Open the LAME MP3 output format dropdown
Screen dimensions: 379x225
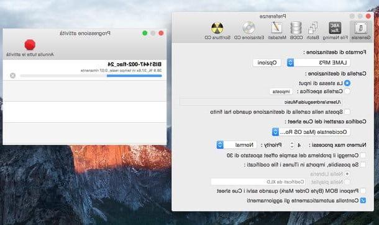318,63
